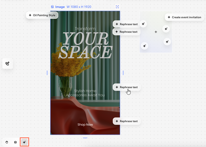Click the AI generate shapes button on left
206x147 pixels.
[7, 64]
